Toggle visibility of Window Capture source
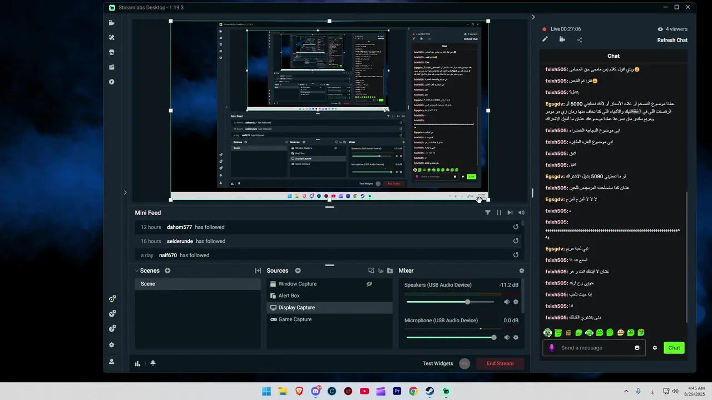This screenshot has width=712, height=400. point(369,284)
